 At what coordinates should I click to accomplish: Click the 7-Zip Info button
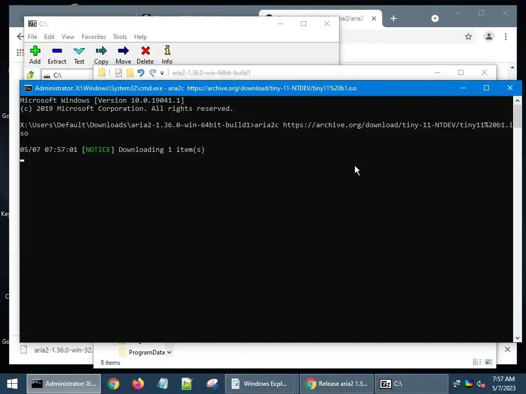pyautogui.click(x=167, y=55)
